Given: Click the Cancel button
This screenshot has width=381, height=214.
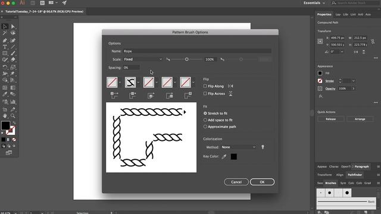Looking at the screenshot, I should pyautogui.click(x=236, y=182).
